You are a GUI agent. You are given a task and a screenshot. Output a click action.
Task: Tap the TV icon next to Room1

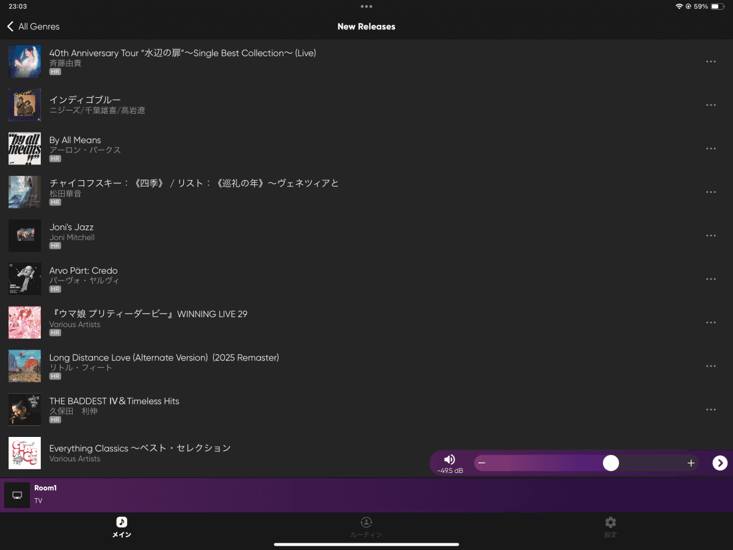coord(16,495)
